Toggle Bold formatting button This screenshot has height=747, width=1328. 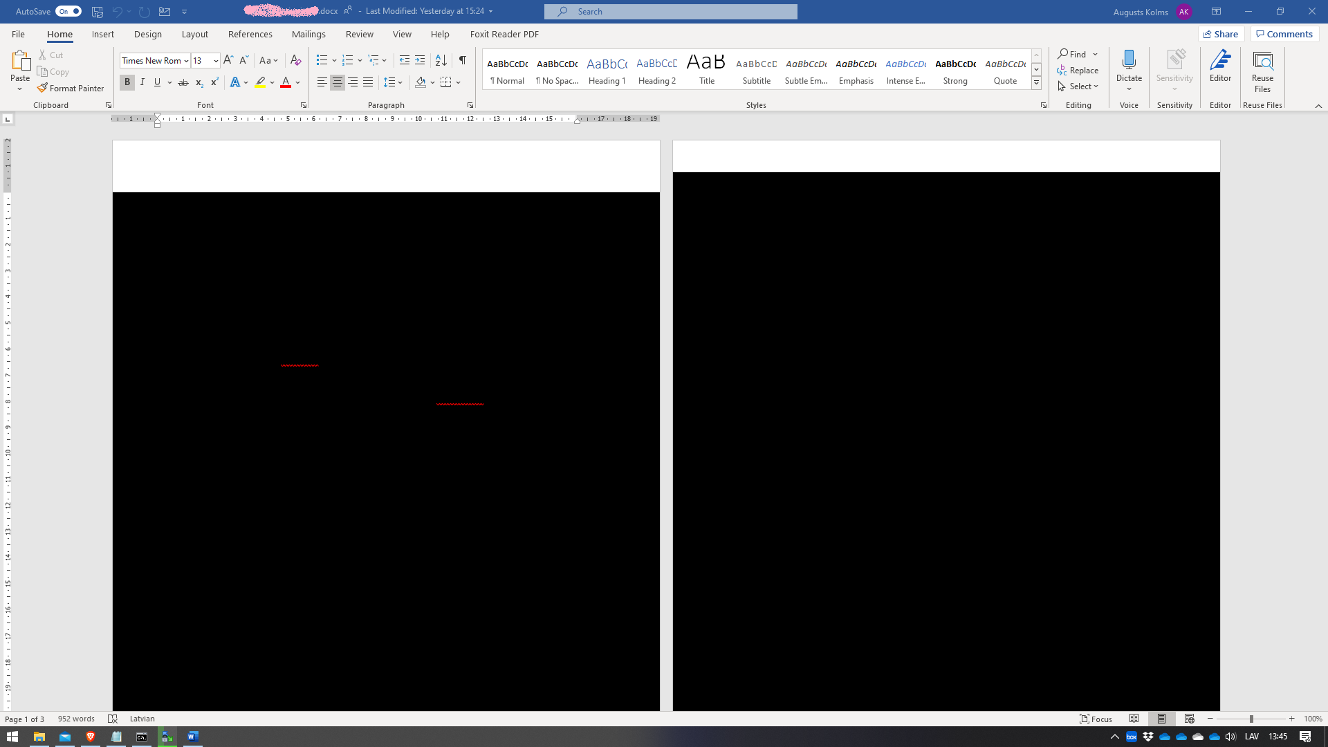point(127,82)
